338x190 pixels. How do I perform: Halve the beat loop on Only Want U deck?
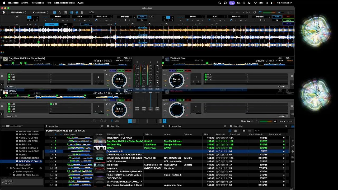point(96,82)
